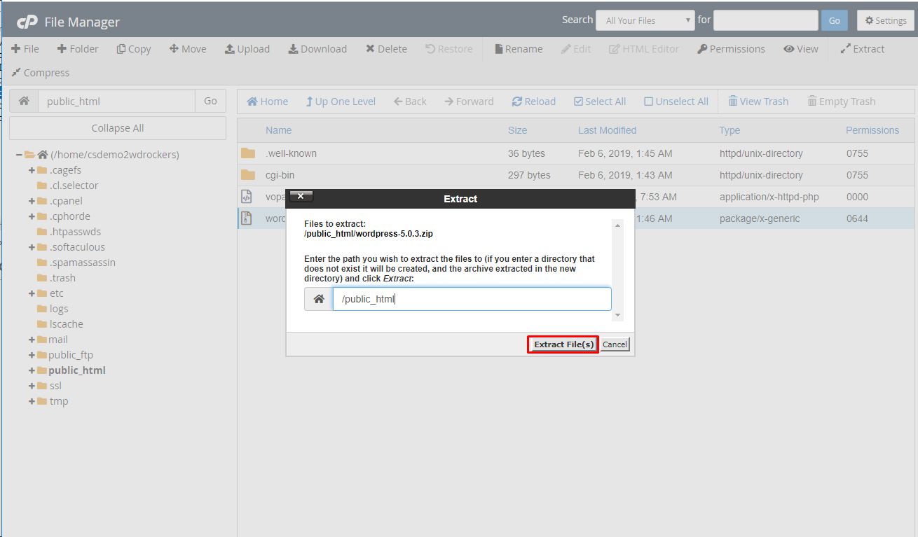
Task: Cancel the Extract dialog
Action: tap(615, 344)
